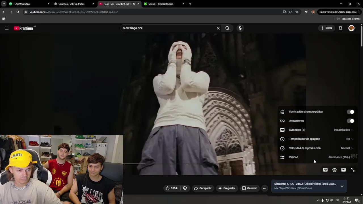Open YouTube notifications bell
This screenshot has height=204, width=363.
341,28
